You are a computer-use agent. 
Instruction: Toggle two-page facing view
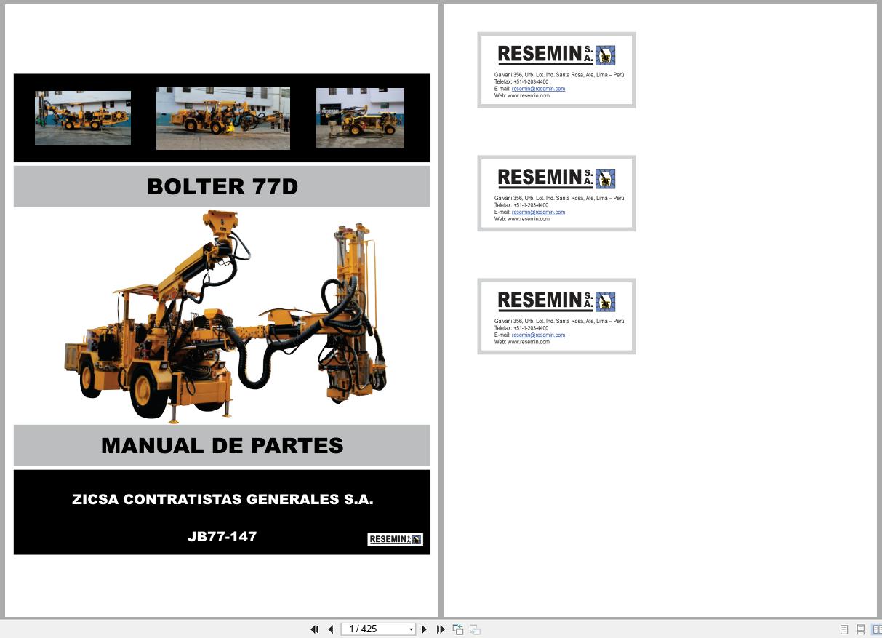(876, 629)
